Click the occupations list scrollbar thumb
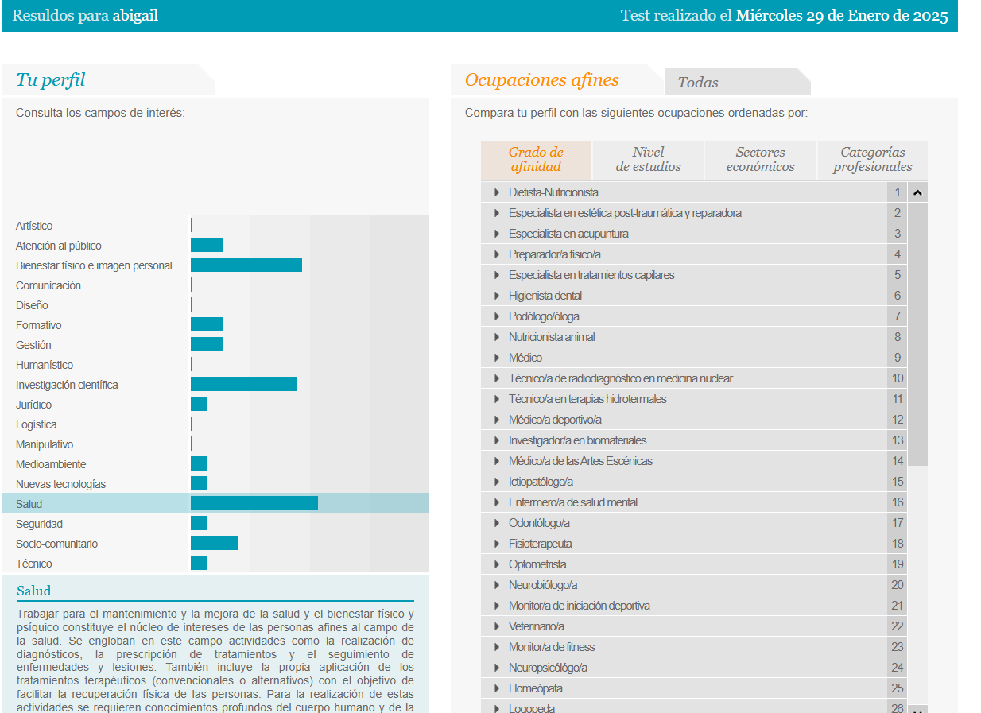The height and width of the screenshot is (713, 981). pyautogui.click(x=917, y=334)
